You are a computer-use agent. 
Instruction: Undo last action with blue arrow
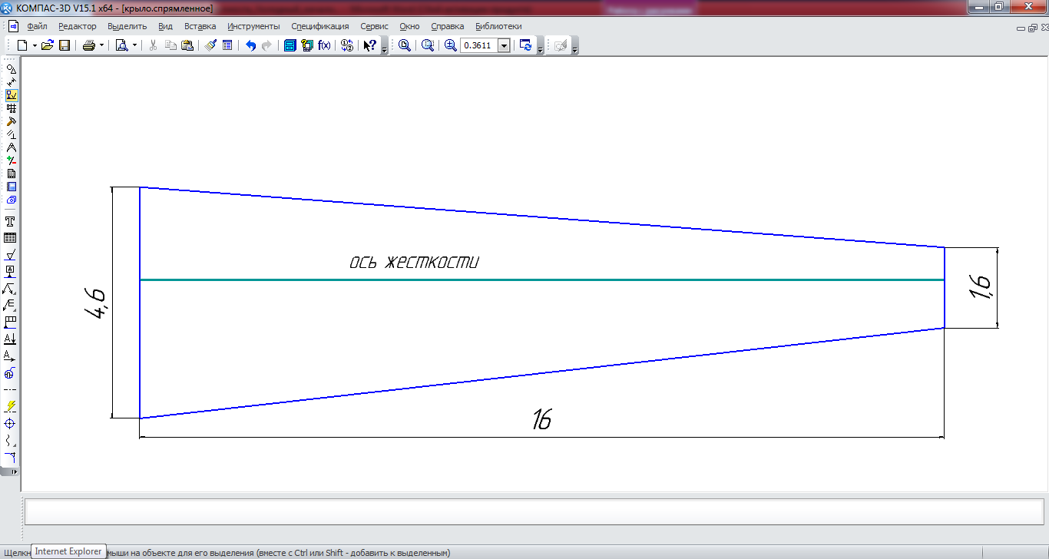[x=250, y=46]
